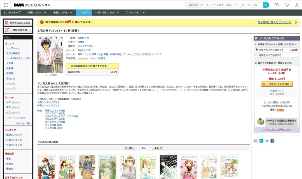This screenshot has width=302, height=179.
Task: Select the コミック nav tab
Action: click(84, 12)
